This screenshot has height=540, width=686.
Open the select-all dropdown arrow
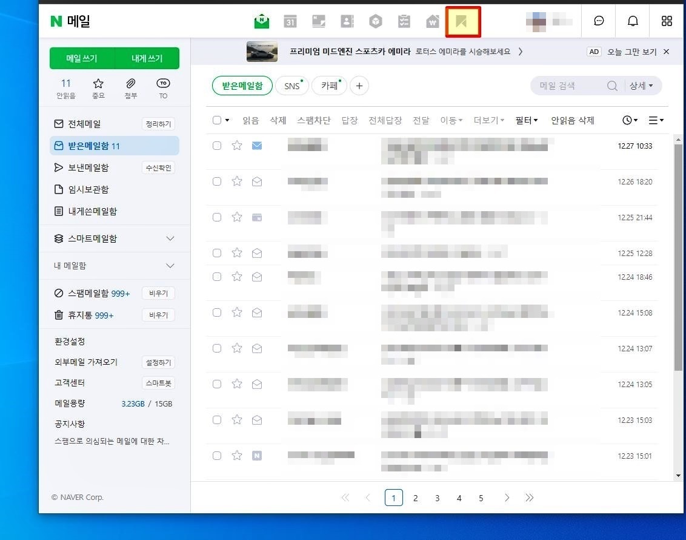click(x=227, y=120)
